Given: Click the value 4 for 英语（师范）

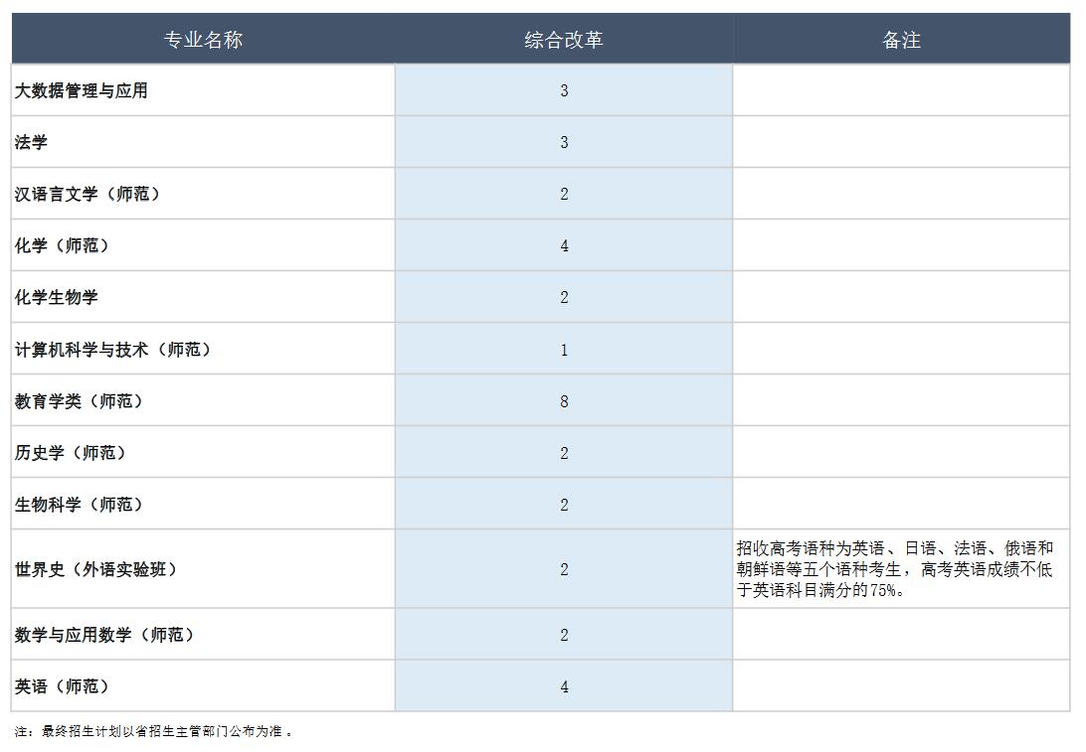Looking at the screenshot, I should (564, 687).
